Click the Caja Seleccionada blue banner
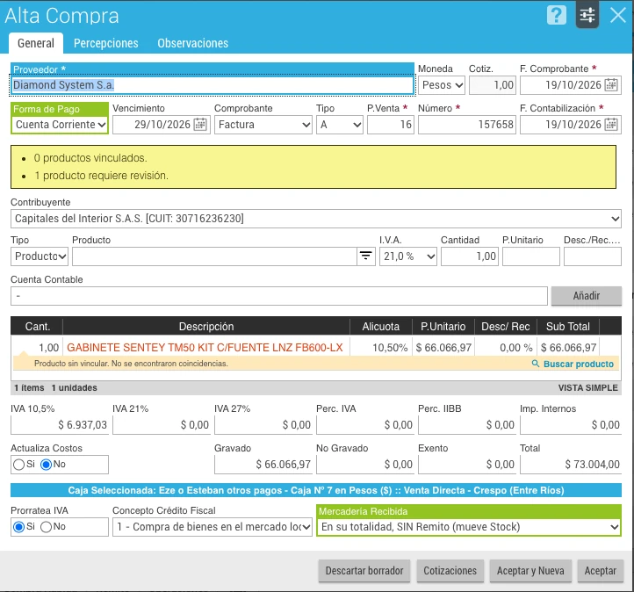This screenshot has width=634, height=592. (x=316, y=490)
